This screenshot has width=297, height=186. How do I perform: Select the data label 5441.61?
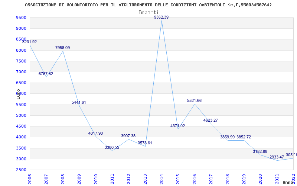79,103
